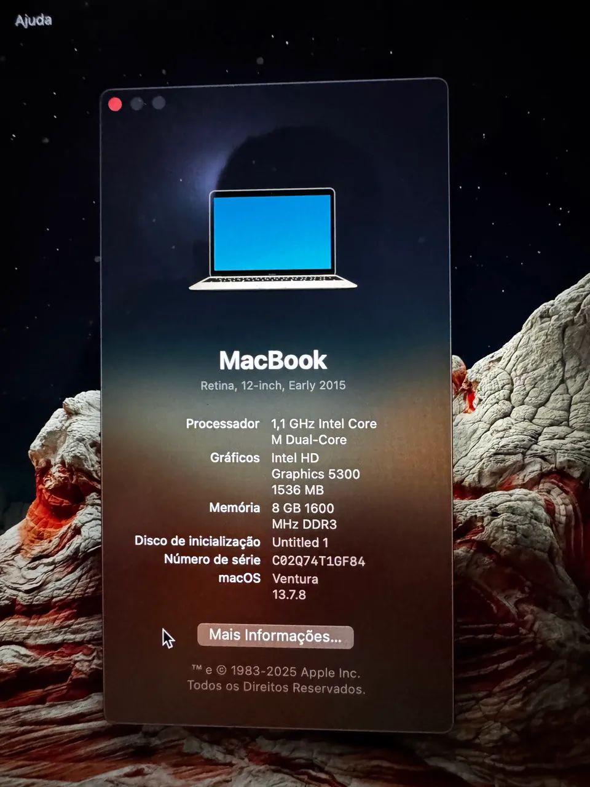This screenshot has height=787, width=590.
Task: Click the Ventura 13.7.8 macOS version value
Action: [x=295, y=587]
